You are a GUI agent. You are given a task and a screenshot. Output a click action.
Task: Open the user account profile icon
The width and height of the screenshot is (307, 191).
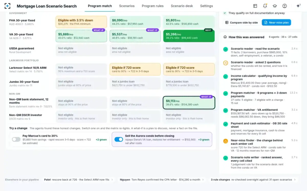[284, 6]
